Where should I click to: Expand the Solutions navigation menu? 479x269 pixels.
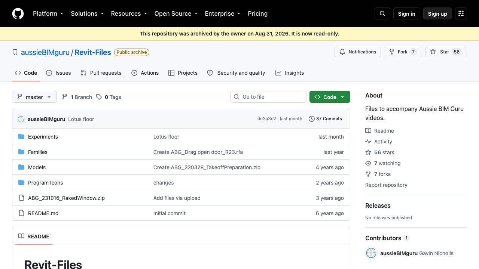pyautogui.click(x=87, y=13)
